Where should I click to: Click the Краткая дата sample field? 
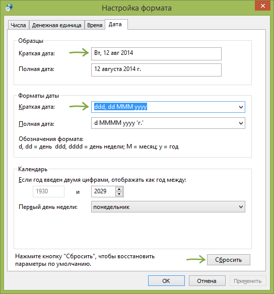pyautogui.click(x=156, y=54)
